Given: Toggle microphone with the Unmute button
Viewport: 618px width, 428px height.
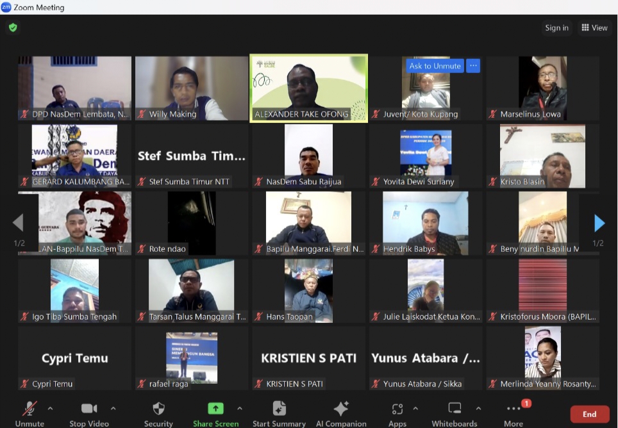Looking at the screenshot, I should click(29, 409).
